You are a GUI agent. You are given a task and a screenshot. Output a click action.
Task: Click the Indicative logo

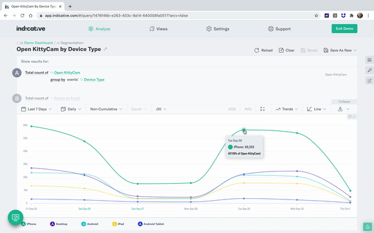[x=31, y=29]
